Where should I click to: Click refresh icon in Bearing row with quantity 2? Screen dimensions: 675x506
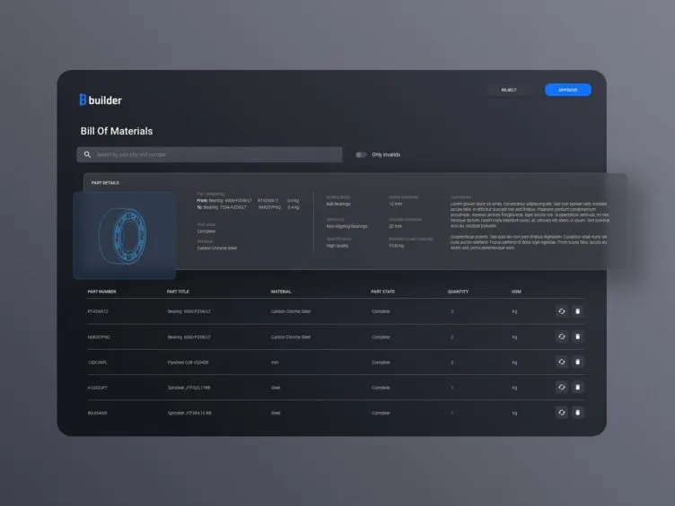point(562,336)
